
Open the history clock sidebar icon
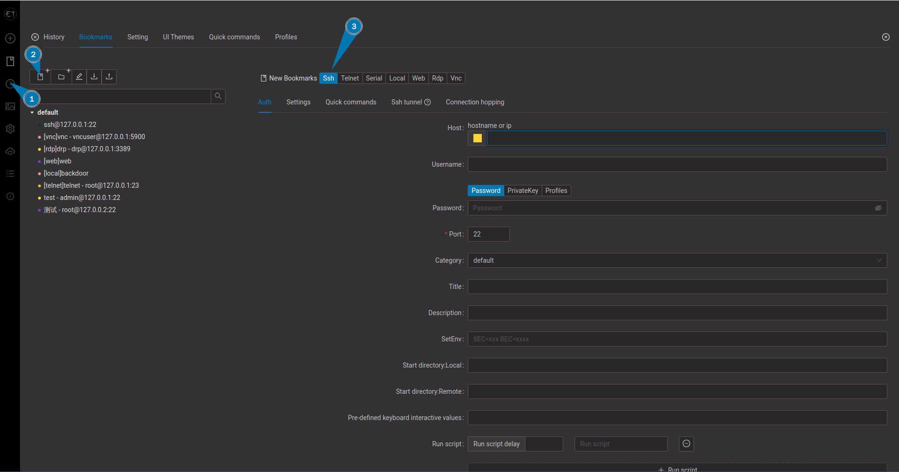pyautogui.click(x=10, y=84)
